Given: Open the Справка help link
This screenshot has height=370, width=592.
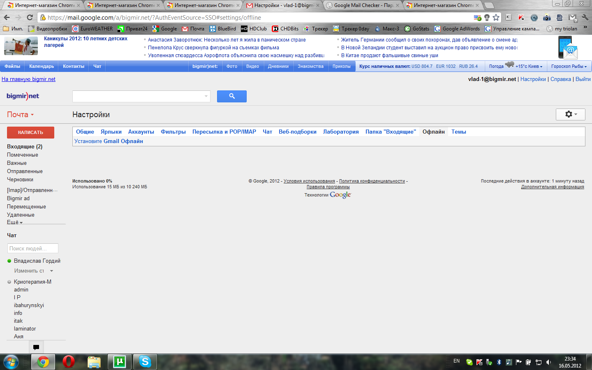Looking at the screenshot, I should tap(561, 79).
